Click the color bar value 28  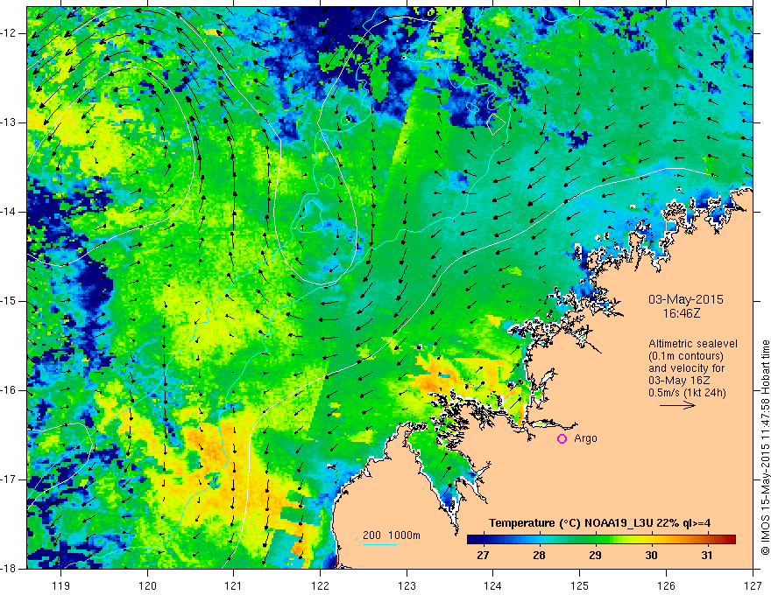(539, 556)
